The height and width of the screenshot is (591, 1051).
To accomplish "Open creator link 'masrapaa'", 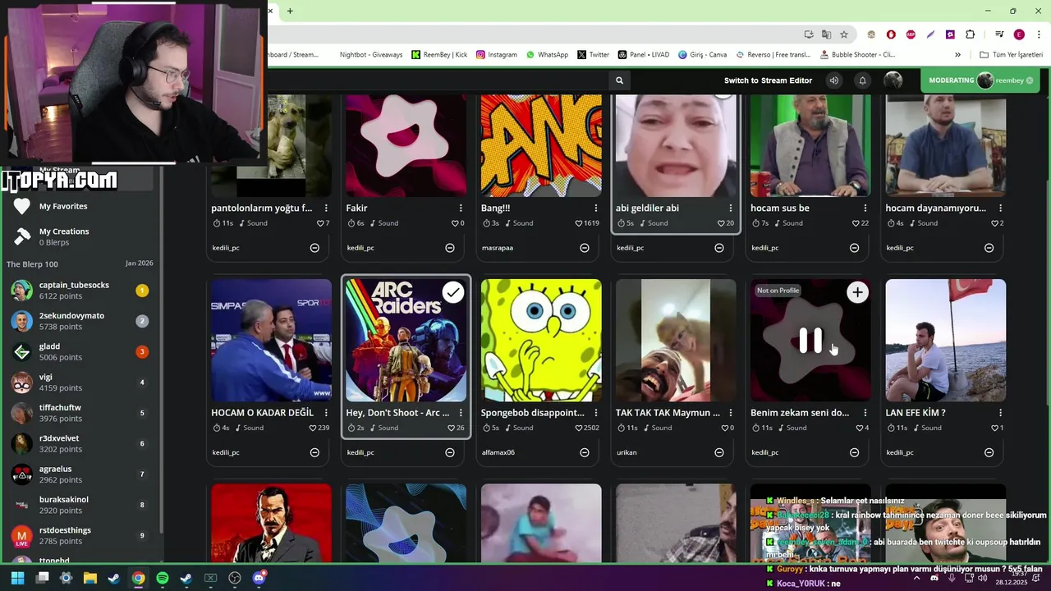I will pos(497,248).
